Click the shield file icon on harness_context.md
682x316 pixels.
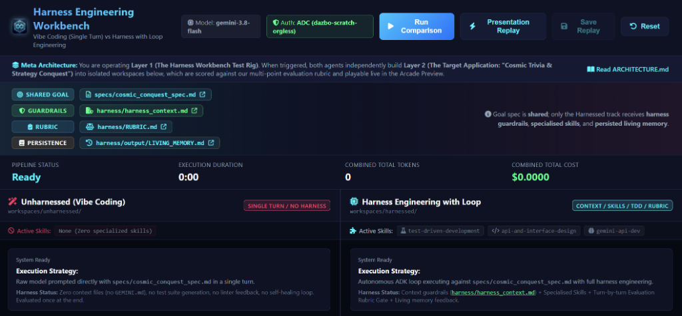click(x=89, y=110)
